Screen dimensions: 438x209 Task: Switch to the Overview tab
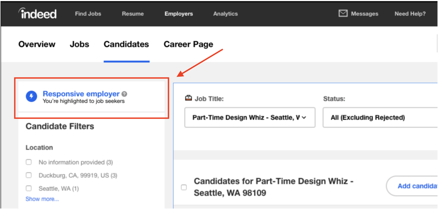37,44
